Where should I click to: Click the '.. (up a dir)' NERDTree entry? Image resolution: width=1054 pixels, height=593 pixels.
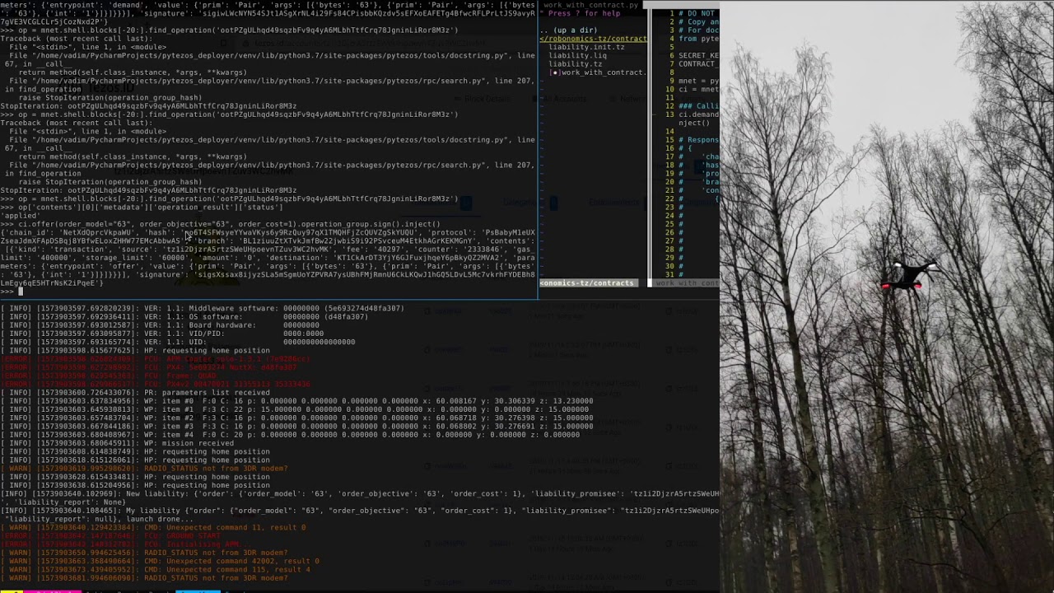coord(569,30)
